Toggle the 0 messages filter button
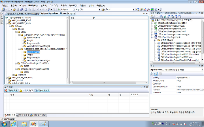The image size is (204, 127). click(x=42, y=91)
